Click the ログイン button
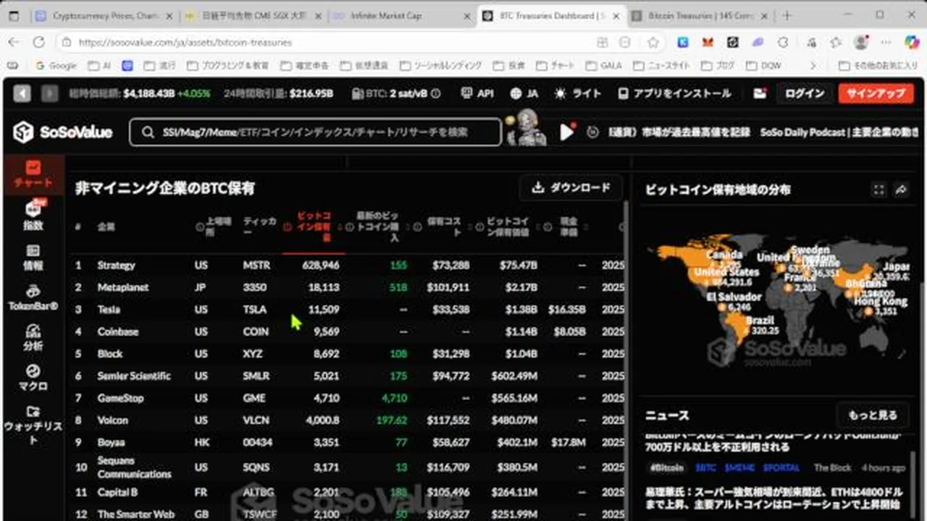 tap(805, 93)
